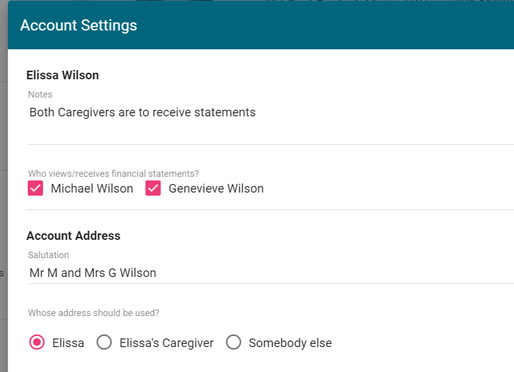
Task: Choose Elissa's Caregiver radio button
Action: (x=104, y=343)
